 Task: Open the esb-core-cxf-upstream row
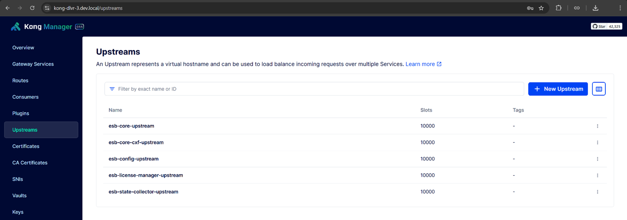coord(355,142)
